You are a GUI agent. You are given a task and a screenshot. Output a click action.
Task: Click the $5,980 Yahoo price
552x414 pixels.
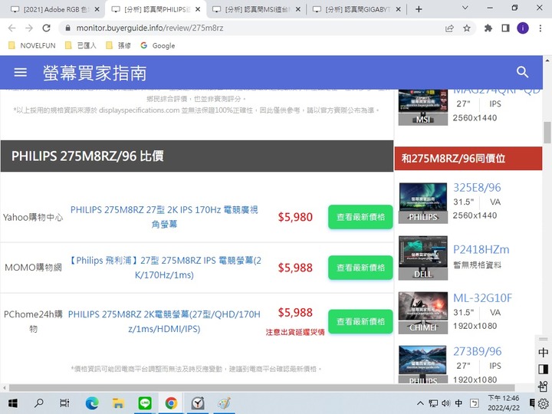(x=295, y=217)
